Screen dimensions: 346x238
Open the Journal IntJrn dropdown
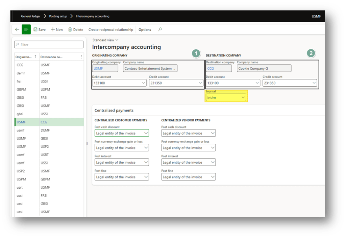(x=243, y=97)
